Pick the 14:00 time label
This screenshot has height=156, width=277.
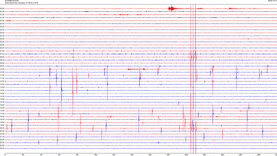2,93
